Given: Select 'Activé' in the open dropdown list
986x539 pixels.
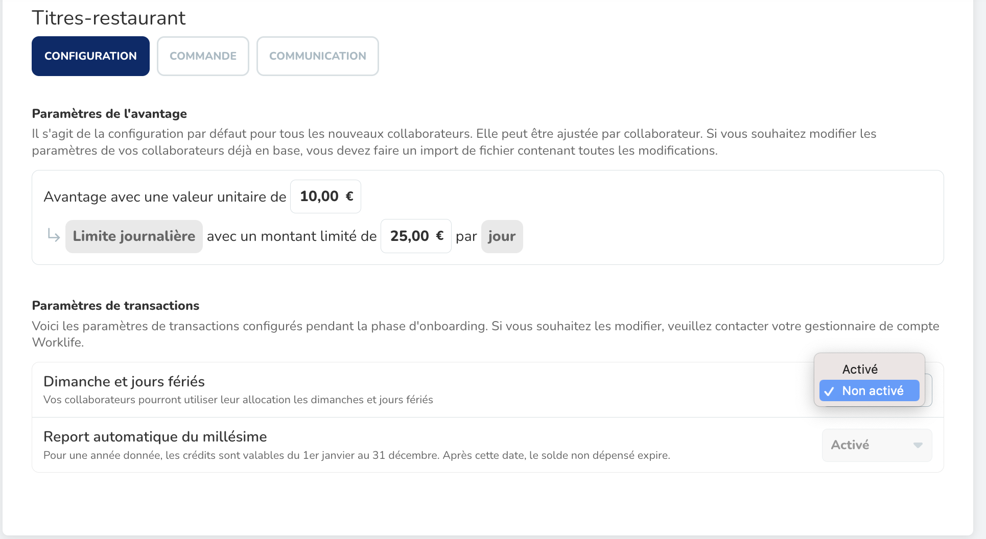Looking at the screenshot, I should (860, 369).
